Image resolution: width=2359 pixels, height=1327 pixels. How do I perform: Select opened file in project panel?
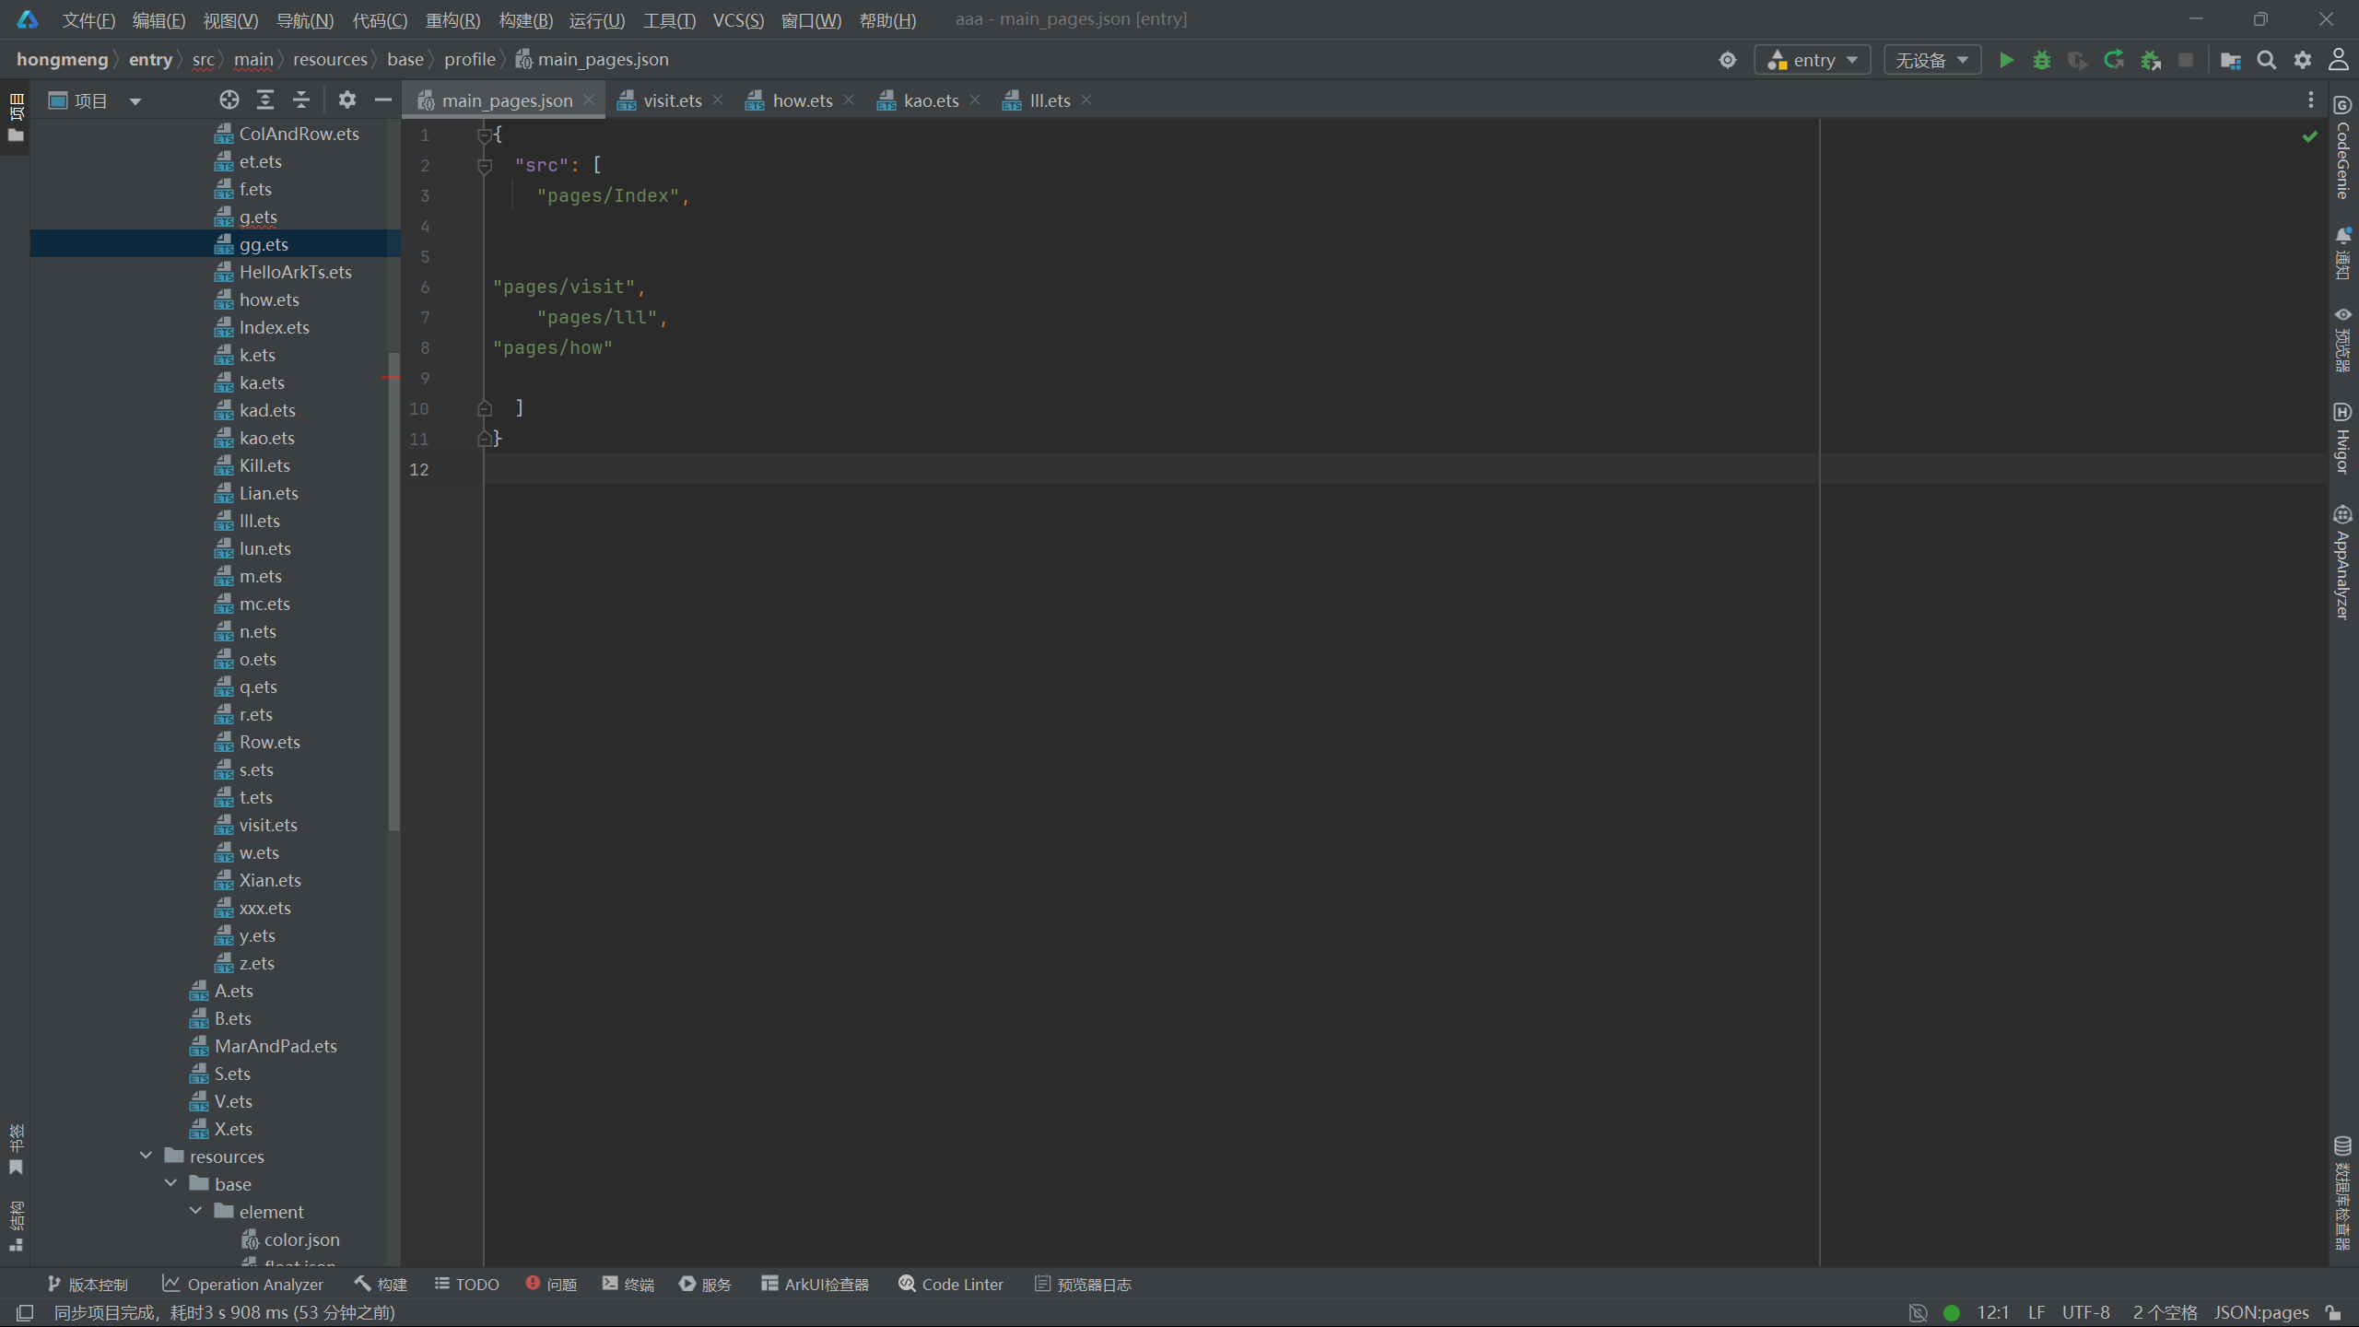(229, 100)
